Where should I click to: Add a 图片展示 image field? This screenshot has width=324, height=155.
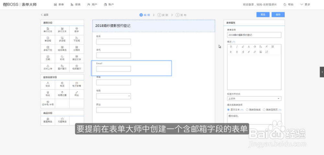pyautogui.click(x=62, y=68)
